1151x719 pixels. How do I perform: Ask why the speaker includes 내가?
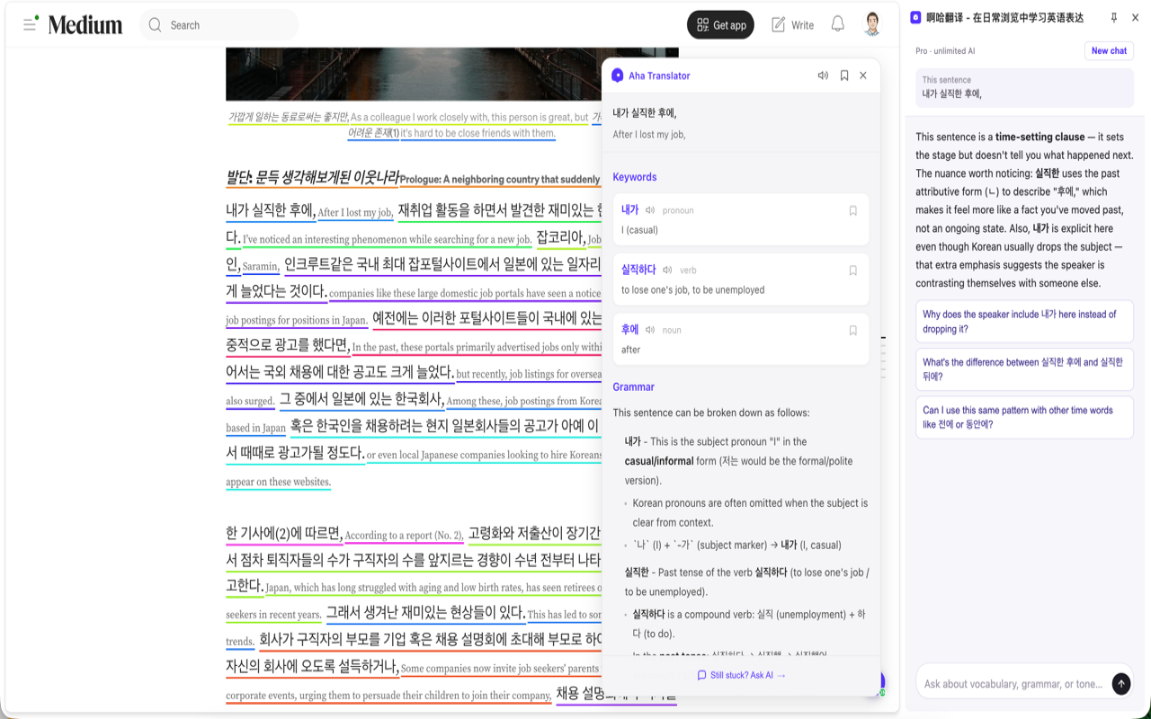(x=1024, y=322)
